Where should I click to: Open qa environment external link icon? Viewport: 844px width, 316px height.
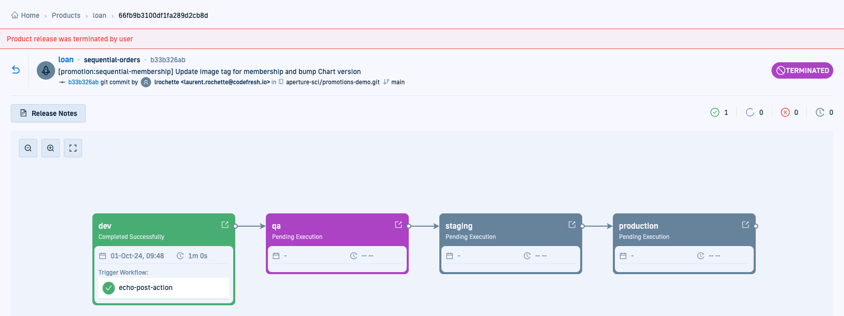click(399, 225)
